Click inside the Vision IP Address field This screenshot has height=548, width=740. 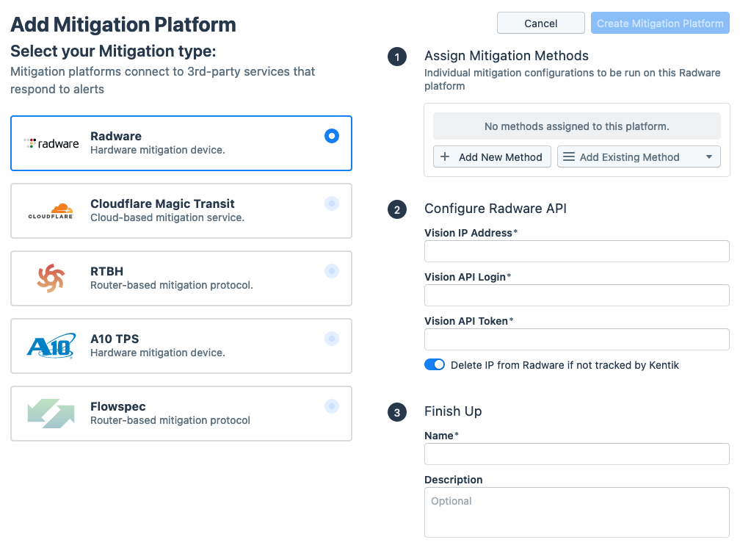[576, 251]
